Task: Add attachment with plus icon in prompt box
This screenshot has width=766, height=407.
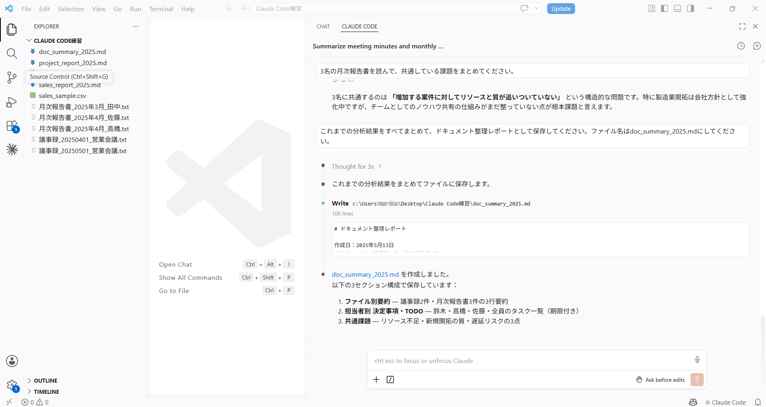Action: [376, 379]
